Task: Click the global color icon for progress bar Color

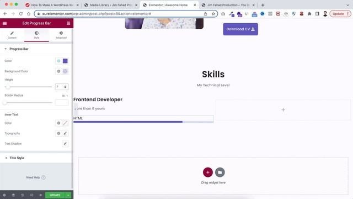Action: tap(58, 61)
